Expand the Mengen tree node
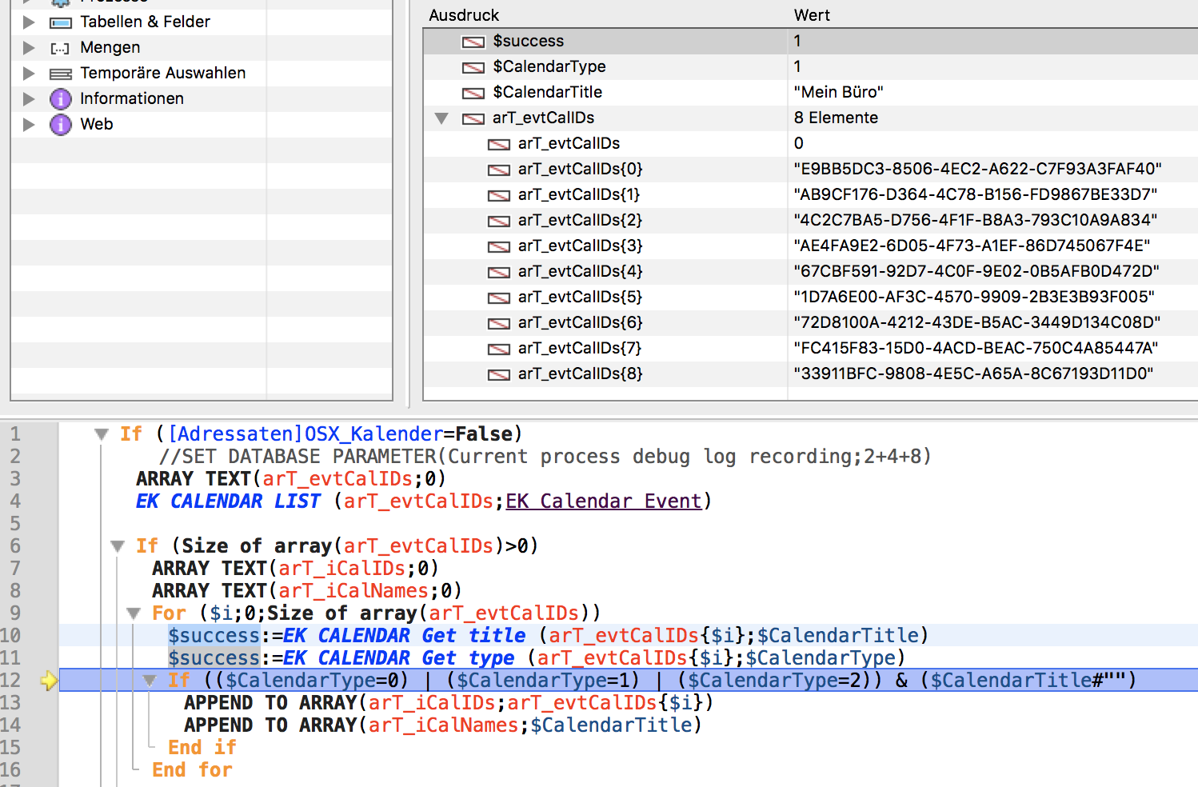Viewport: 1198px width, 787px height. 29,48
